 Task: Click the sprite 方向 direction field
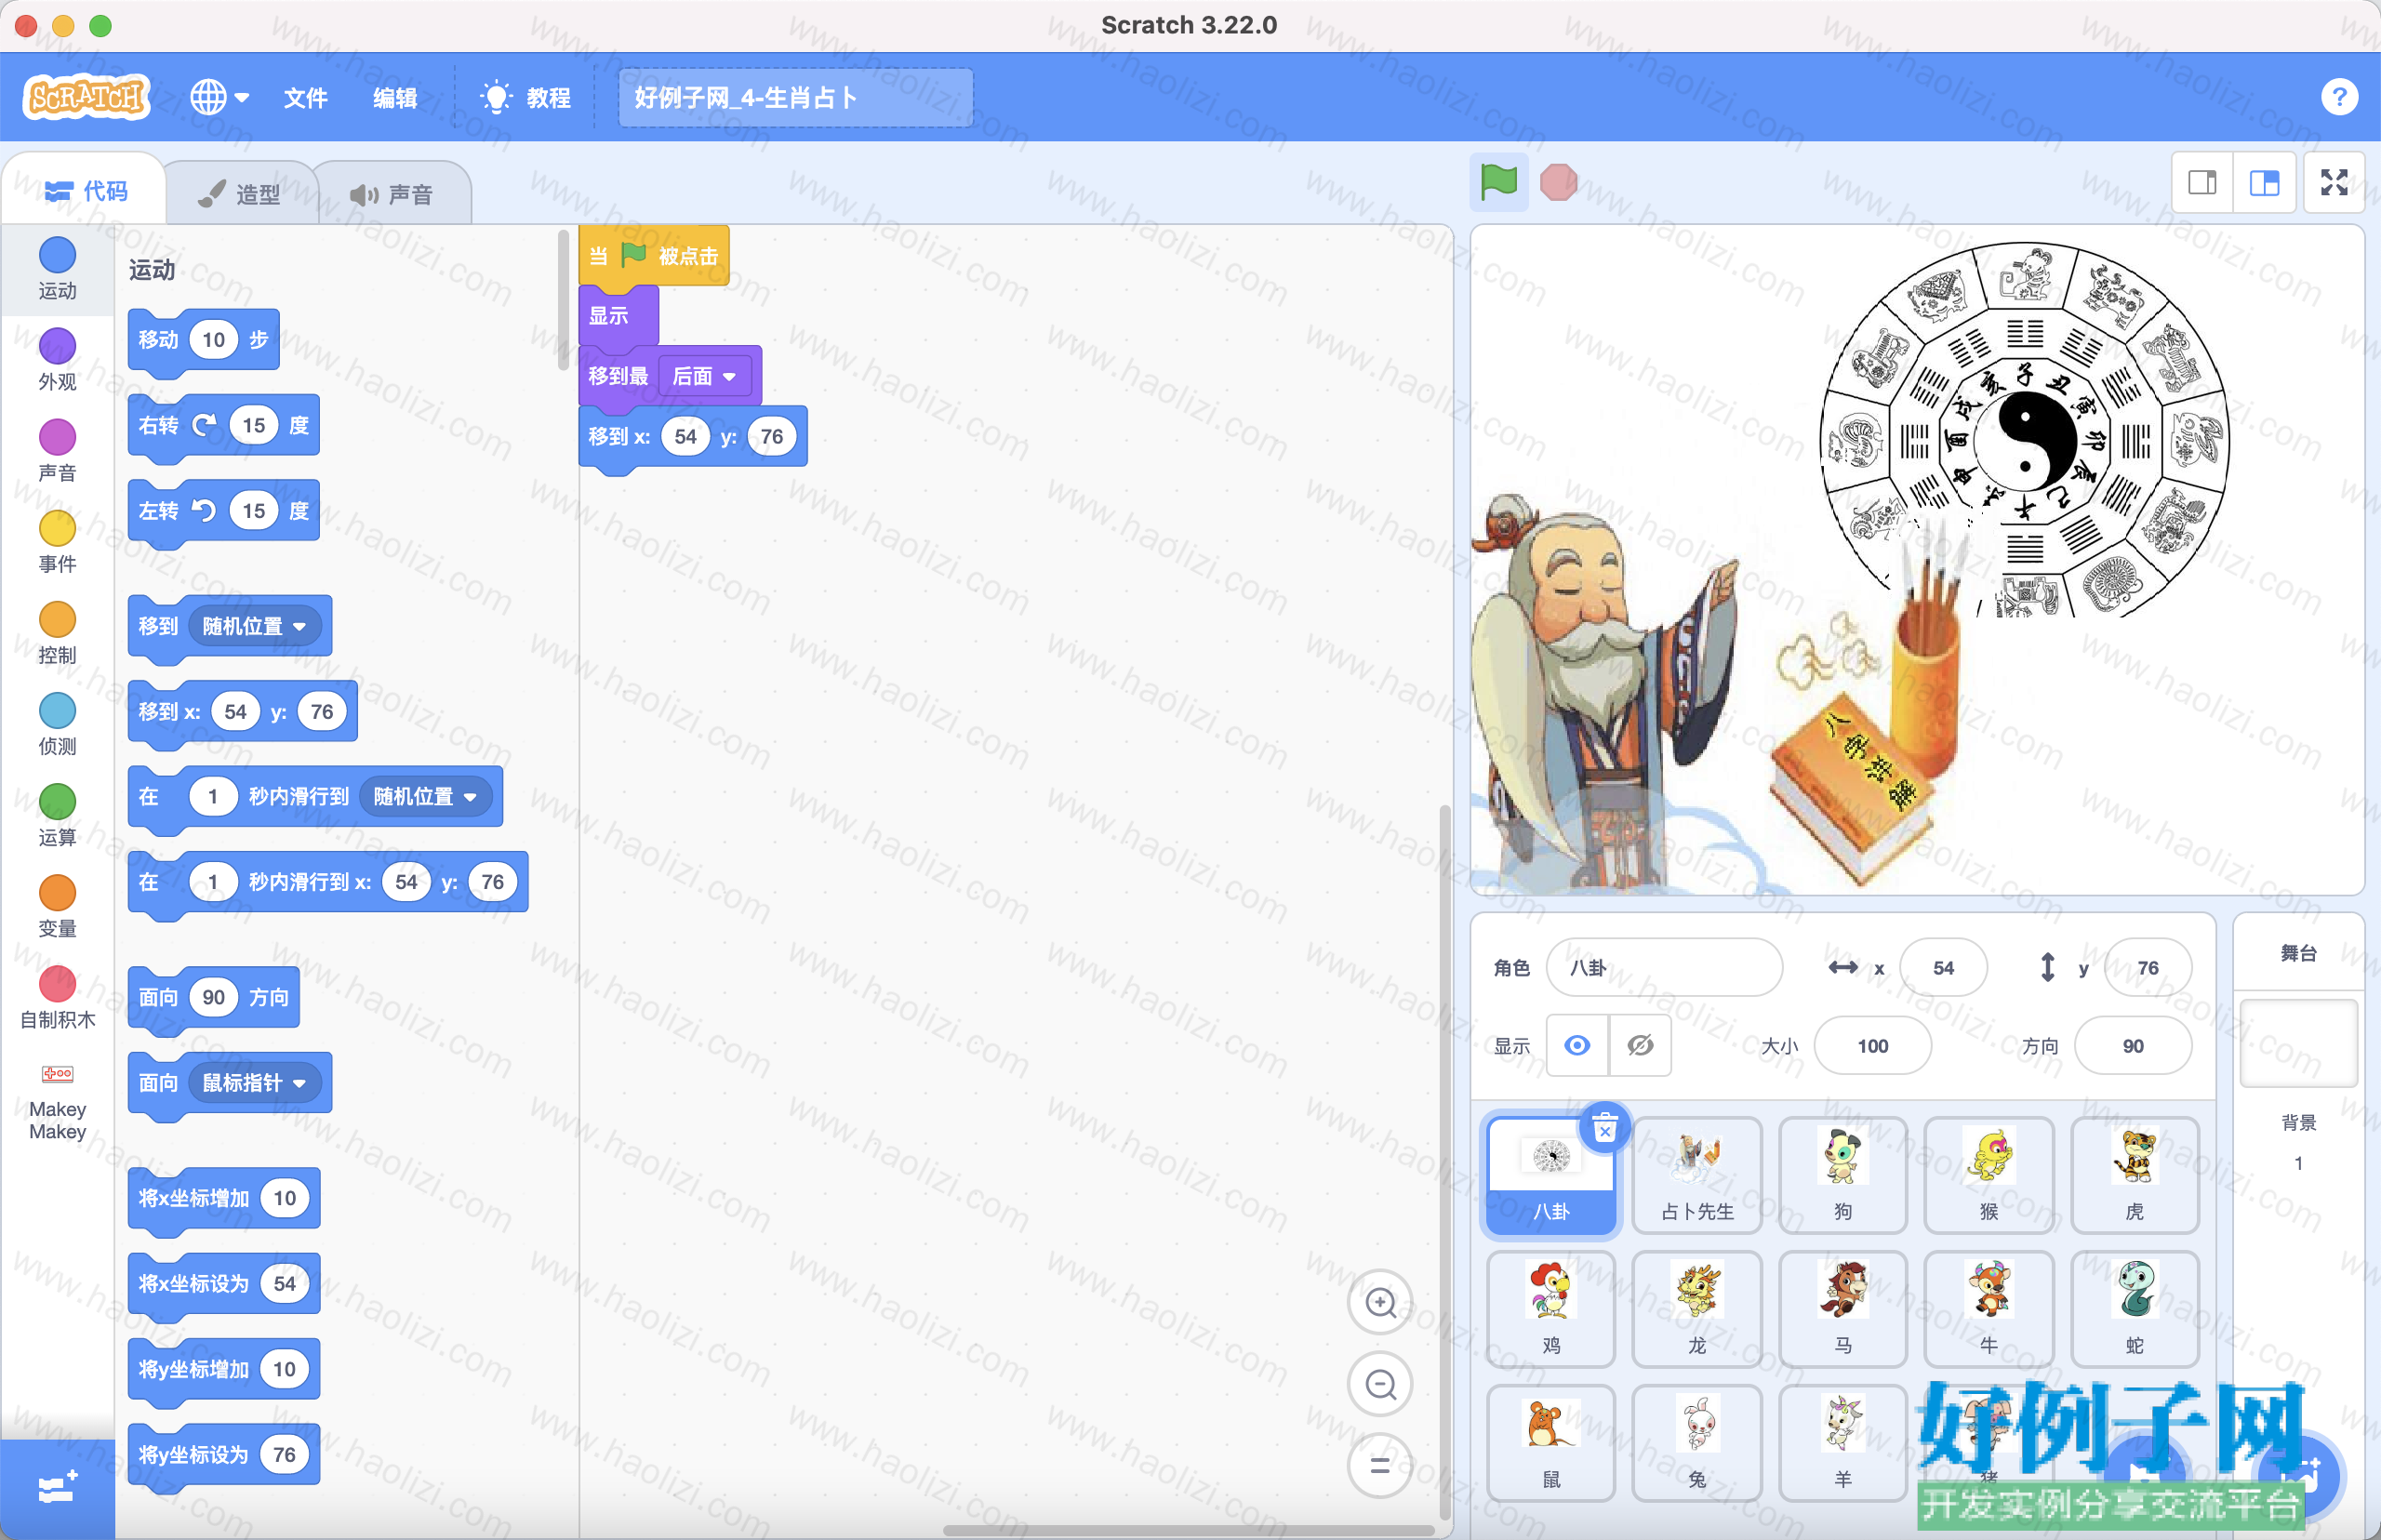tap(2133, 1045)
